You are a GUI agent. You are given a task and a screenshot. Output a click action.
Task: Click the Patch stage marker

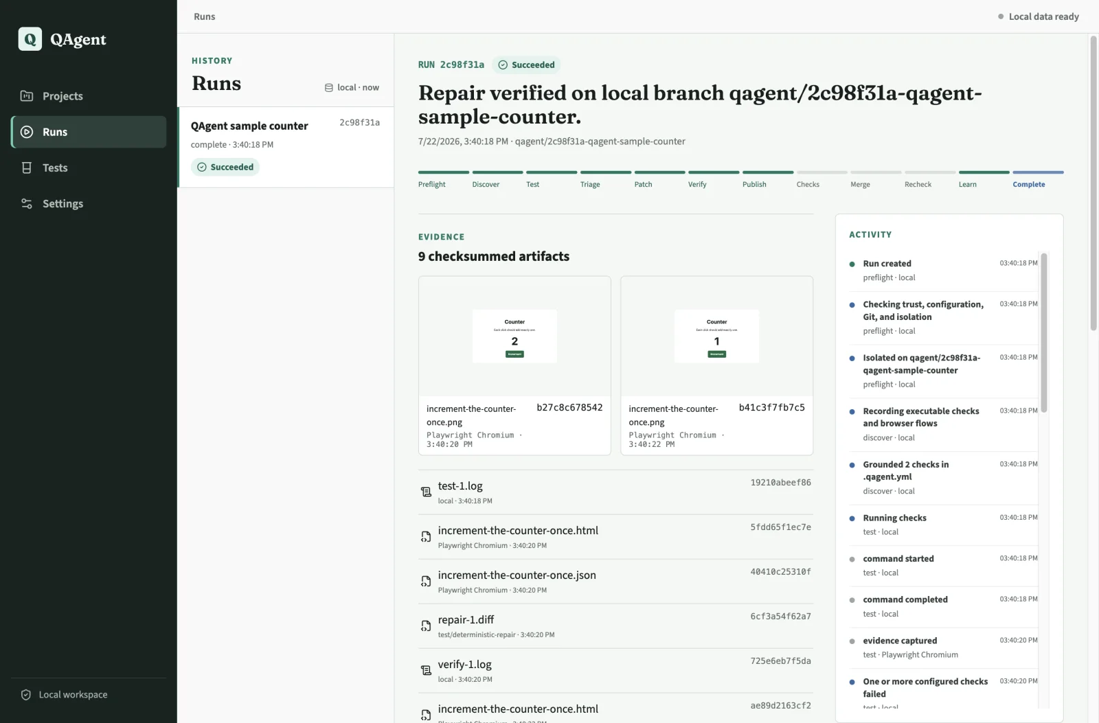pos(659,179)
